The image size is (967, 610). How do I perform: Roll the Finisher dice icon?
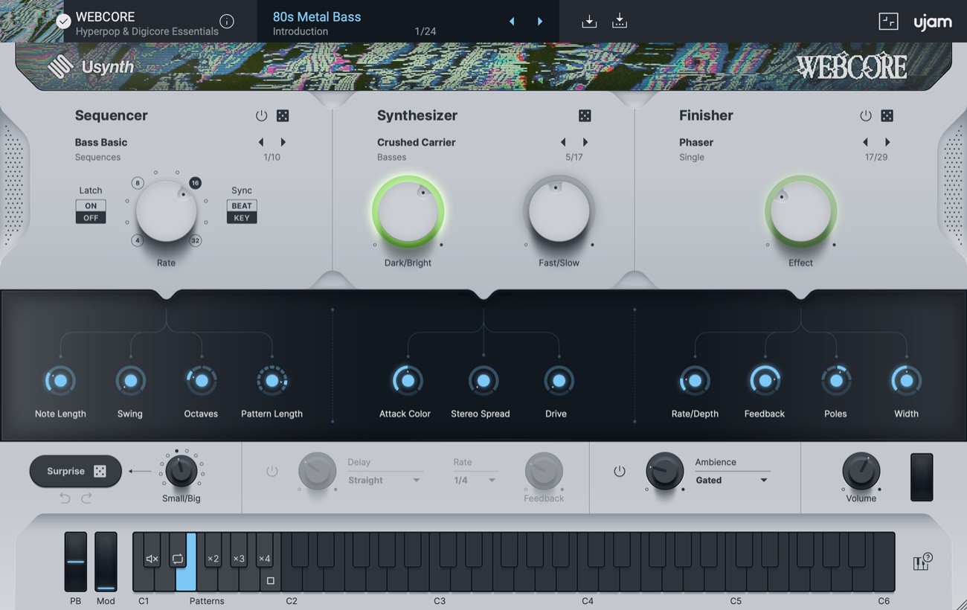887,115
